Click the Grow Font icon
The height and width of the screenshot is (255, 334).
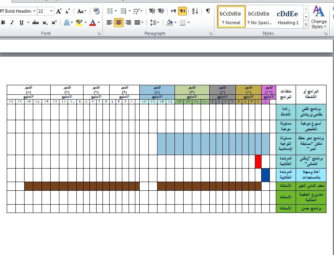59,11
